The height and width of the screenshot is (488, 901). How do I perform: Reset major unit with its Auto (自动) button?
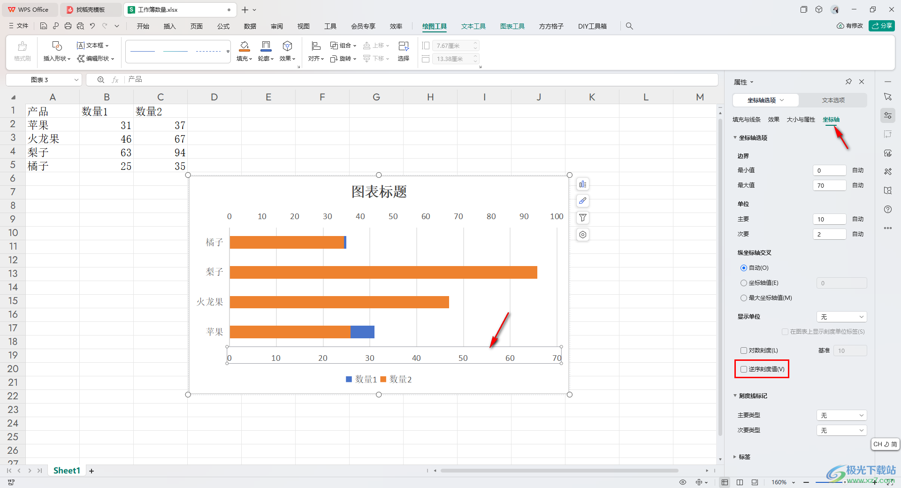tap(858, 219)
